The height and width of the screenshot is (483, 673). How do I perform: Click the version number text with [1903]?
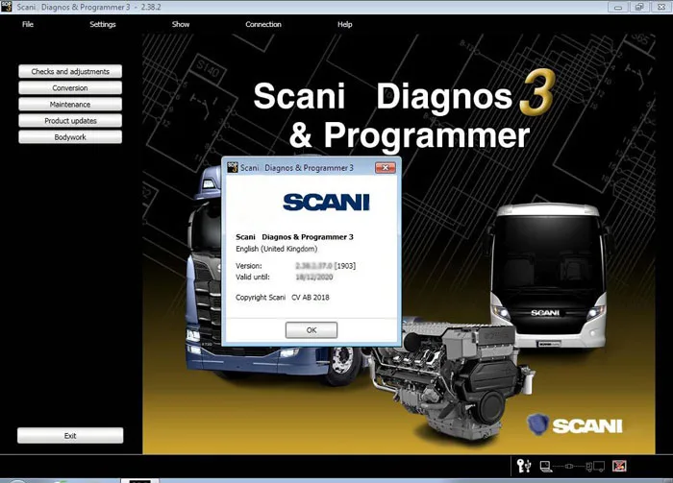point(325,266)
